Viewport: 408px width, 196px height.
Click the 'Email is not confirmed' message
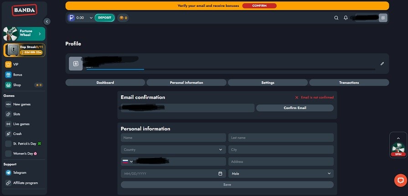pyautogui.click(x=315, y=98)
